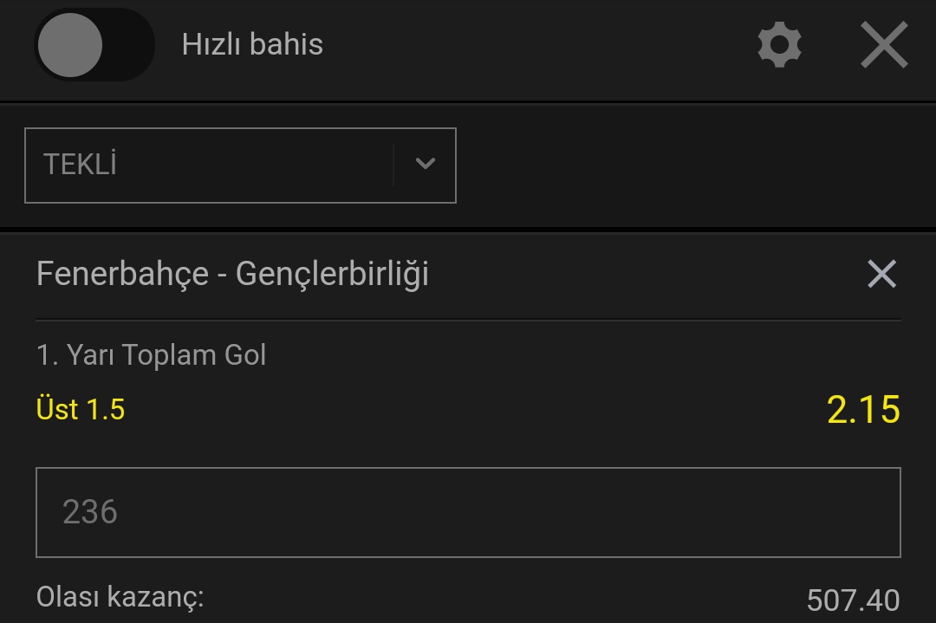Close the bet slip panel
This screenshot has width=936, height=623.
(884, 45)
